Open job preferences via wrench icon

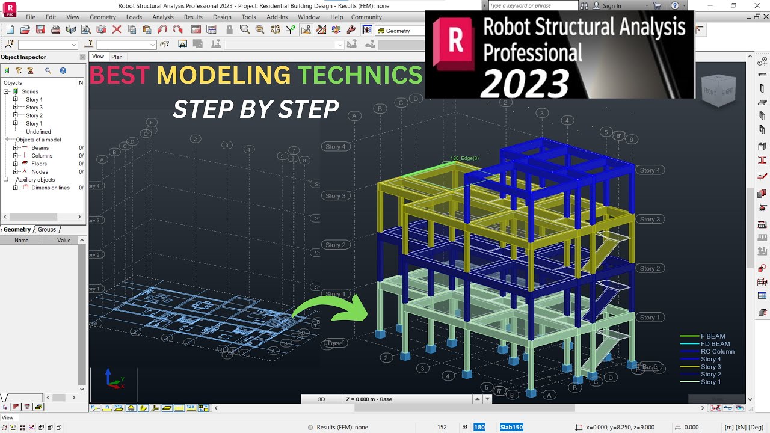pos(351,29)
